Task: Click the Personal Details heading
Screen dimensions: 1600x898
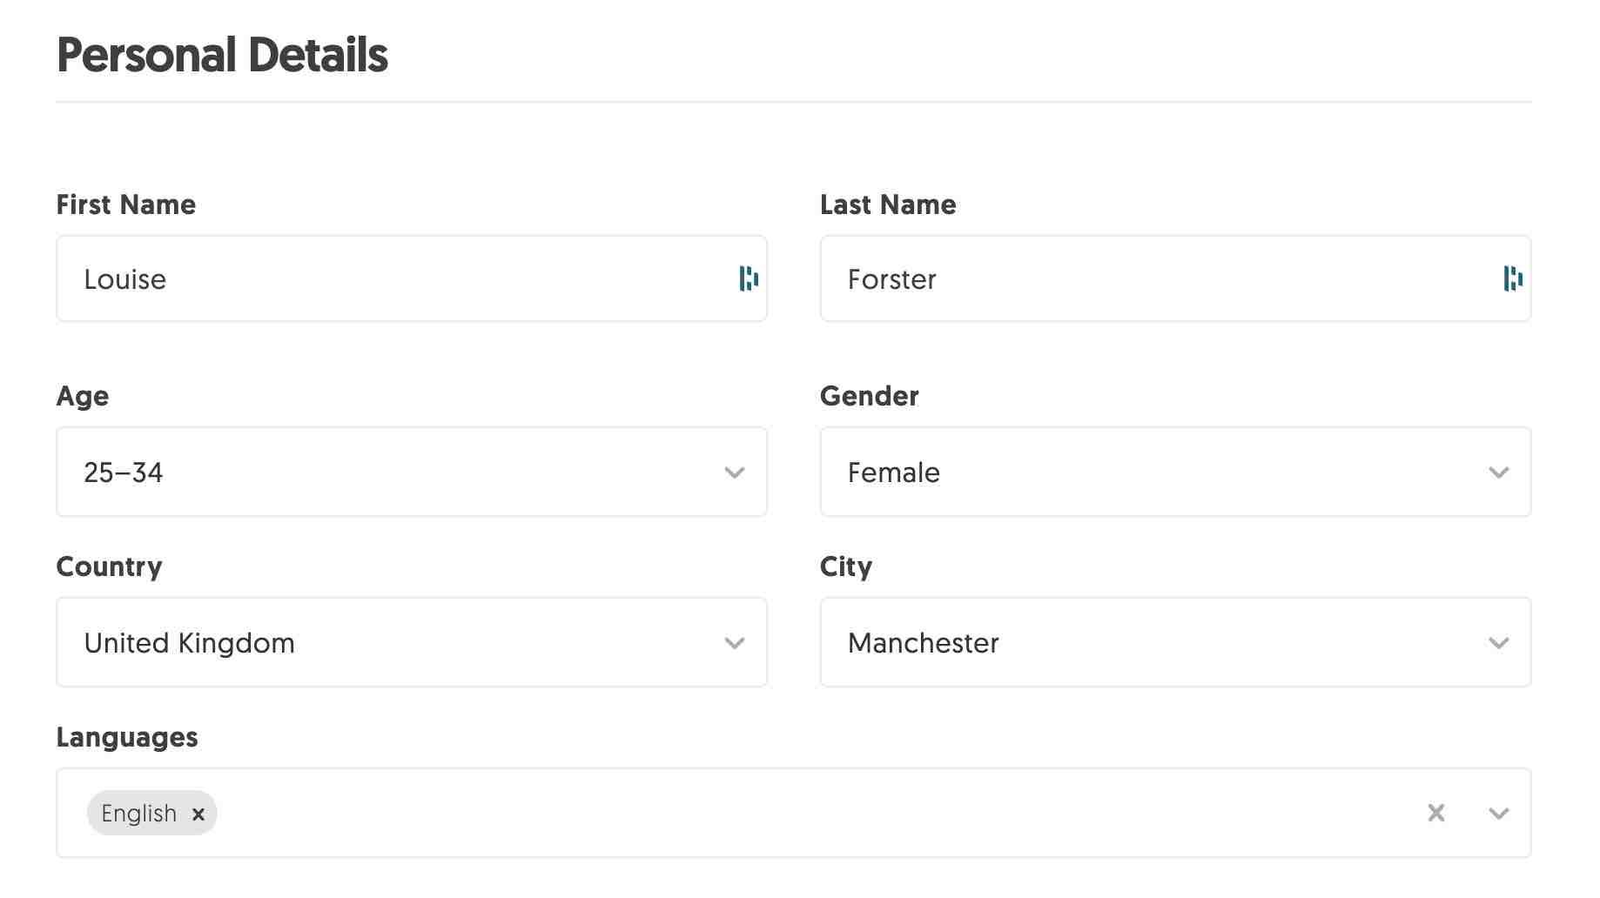Action: 222,55
